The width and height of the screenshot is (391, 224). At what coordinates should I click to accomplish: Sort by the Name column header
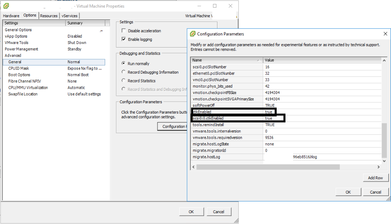(x=227, y=60)
